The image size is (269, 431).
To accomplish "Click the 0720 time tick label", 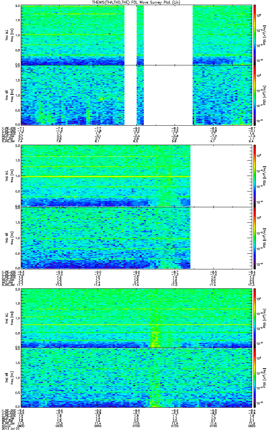I will point(174,426).
